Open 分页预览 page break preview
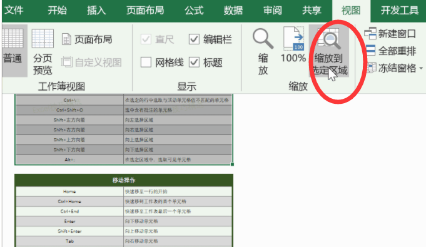Screen dimensions: 426x247 (x=43, y=52)
